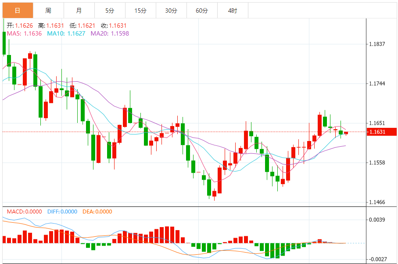The width and height of the screenshot is (398, 264).
Task: Select the 日 daily chart tab
Action: click(17, 10)
